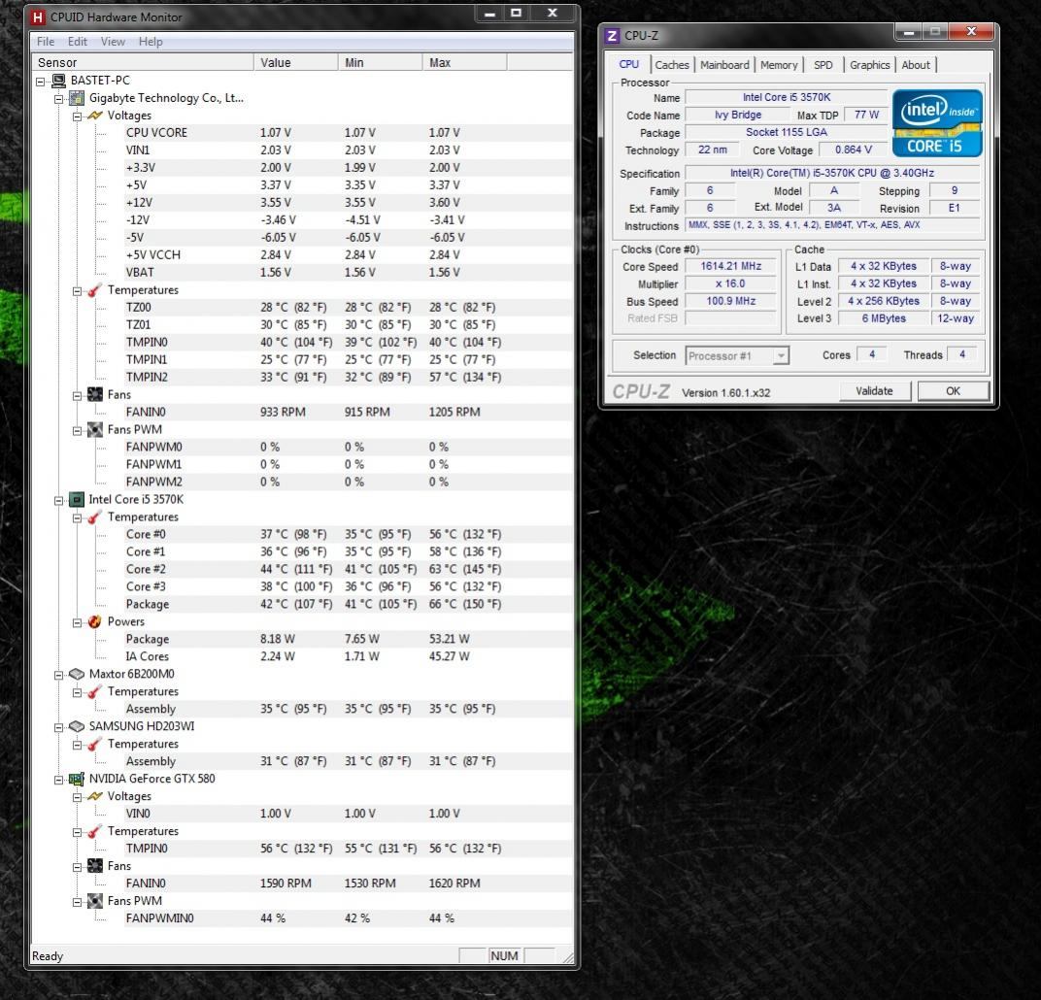Viewport: 1041px width, 1000px height.
Task: Click the Specification field in CPU-Z
Action: pyautogui.click(x=832, y=173)
